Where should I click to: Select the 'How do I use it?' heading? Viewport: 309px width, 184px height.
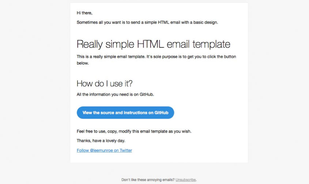104,83
